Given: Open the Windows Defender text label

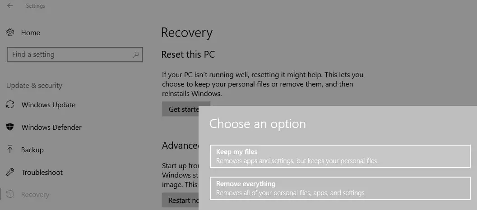Looking at the screenshot, I should tap(51, 127).
